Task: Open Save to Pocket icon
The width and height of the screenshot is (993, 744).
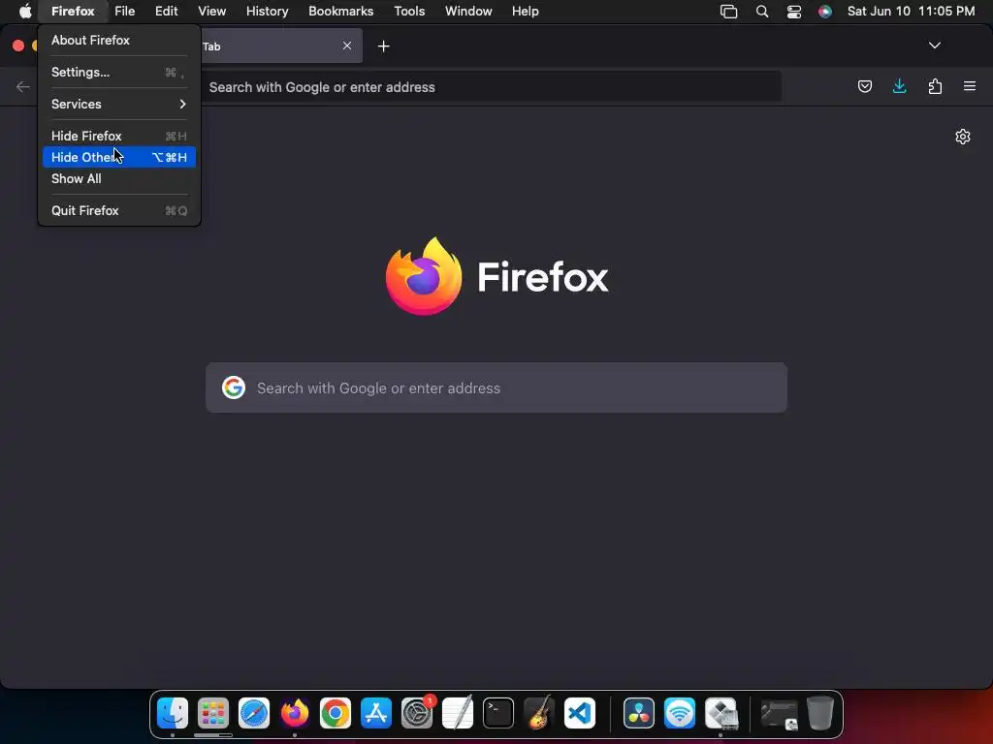Action: [864, 86]
